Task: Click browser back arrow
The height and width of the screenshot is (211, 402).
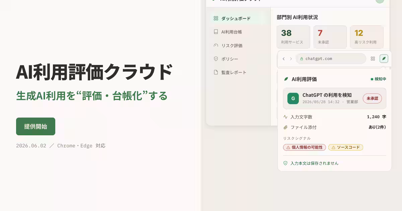Action: pyautogui.click(x=284, y=59)
